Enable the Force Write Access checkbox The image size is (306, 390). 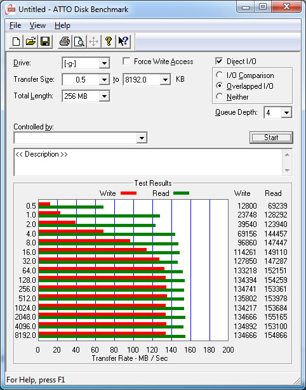click(126, 61)
